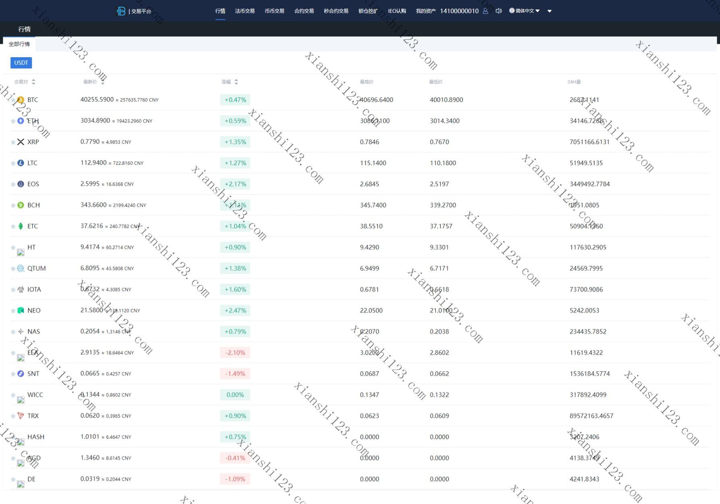The height and width of the screenshot is (504, 720).
Task: Click the USDT market button
Action: [x=21, y=63]
